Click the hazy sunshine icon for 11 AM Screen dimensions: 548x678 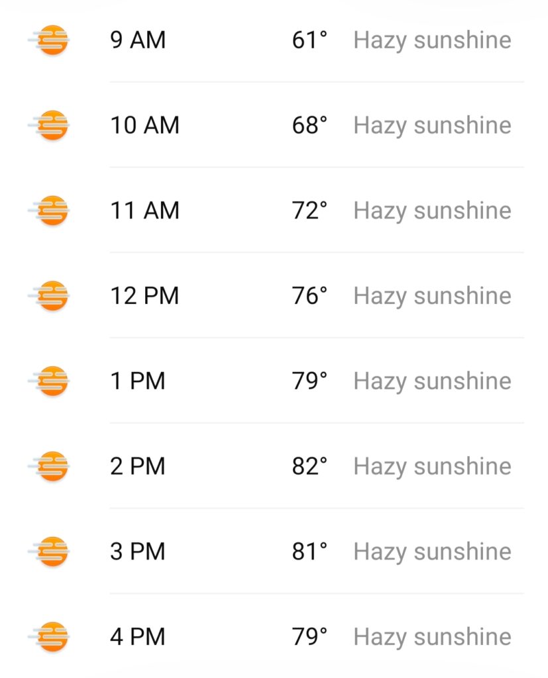click(51, 211)
